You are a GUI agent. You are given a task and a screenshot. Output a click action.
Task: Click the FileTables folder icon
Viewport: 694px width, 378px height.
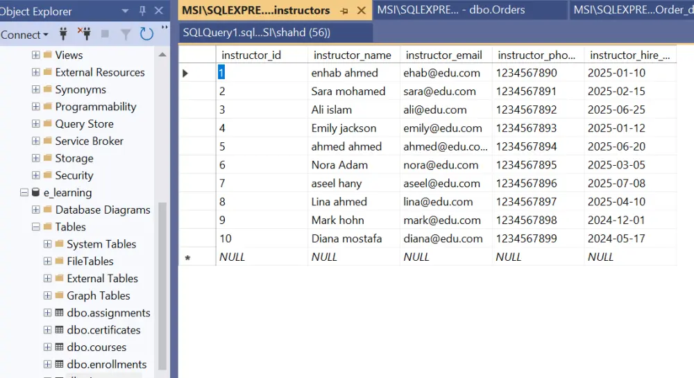[x=59, y=261]
